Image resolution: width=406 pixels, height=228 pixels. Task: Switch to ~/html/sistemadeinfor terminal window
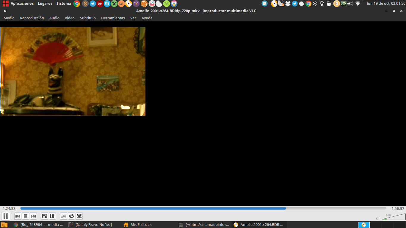tap(204, 225)
